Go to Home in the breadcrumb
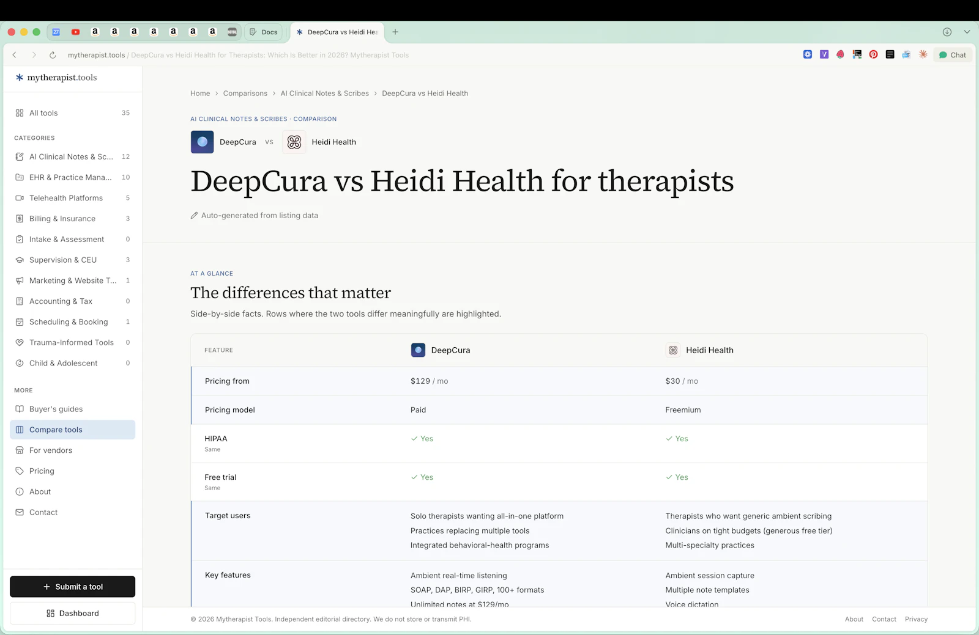The image size is (979, 635). [200, 94]
